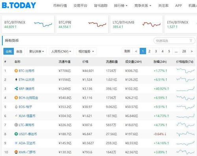This screenshot has width=197, height=156.
Task: Switch to the 自选 watchlist tab
Action: pyautogui.click(x=19, y=51)
